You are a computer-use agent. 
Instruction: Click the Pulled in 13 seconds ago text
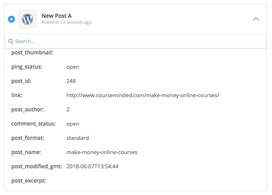66,22
